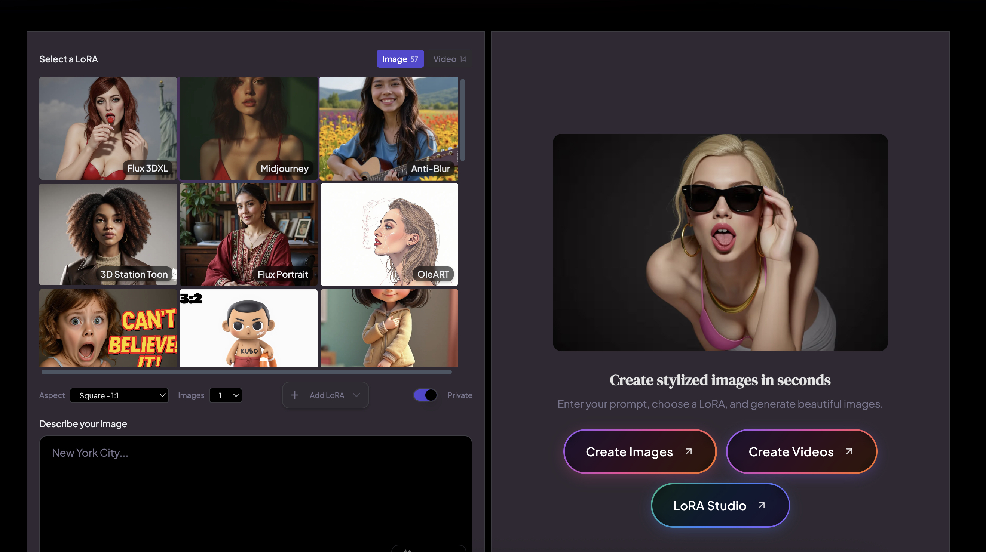This screenshot has height=552, width=986.
Task: Select the Flux 3DXL LoRA thumbnail
Action: pos(108,128)
